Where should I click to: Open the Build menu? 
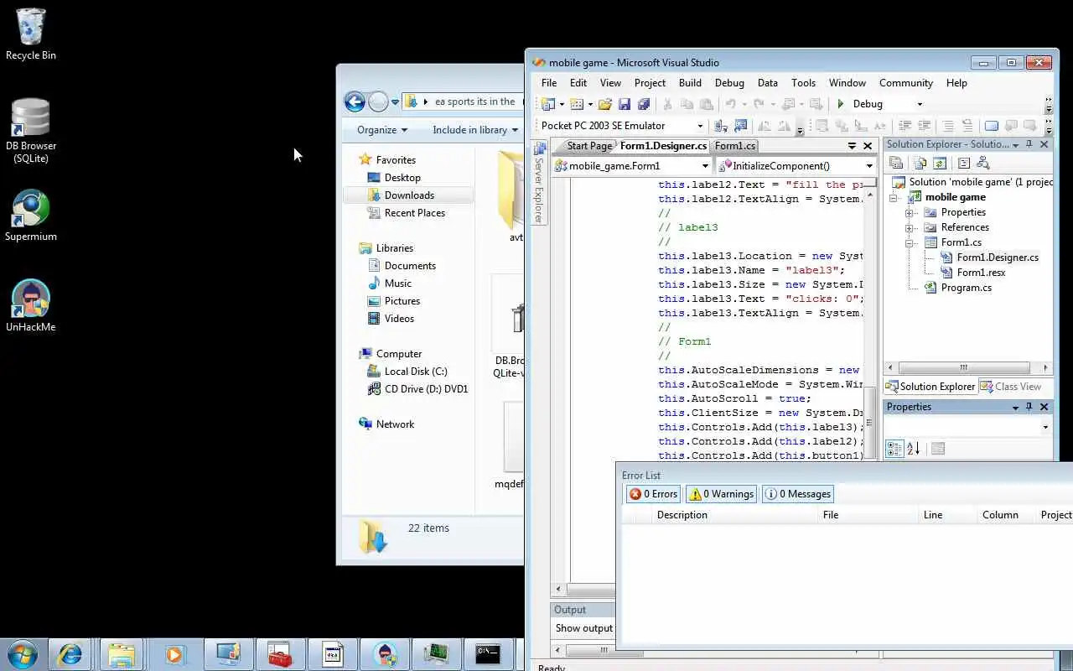coord(690,83)
